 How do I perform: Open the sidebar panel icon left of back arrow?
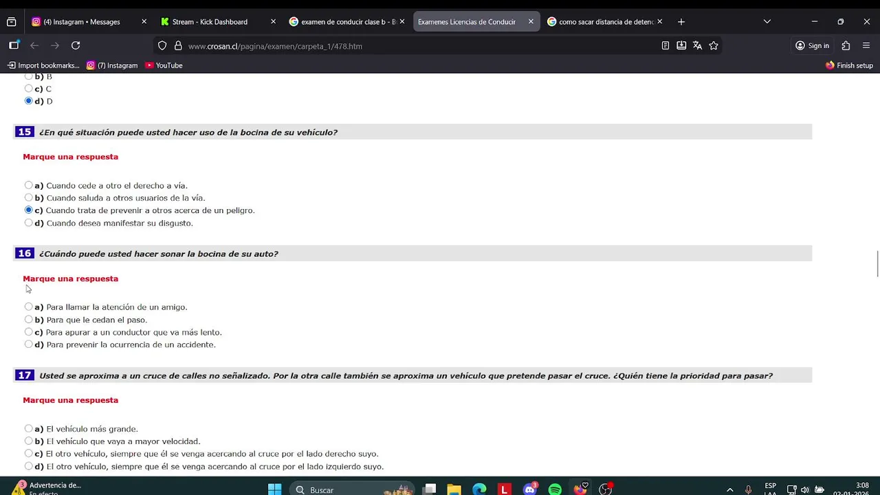pyautogui.click(x=14, y=45)
